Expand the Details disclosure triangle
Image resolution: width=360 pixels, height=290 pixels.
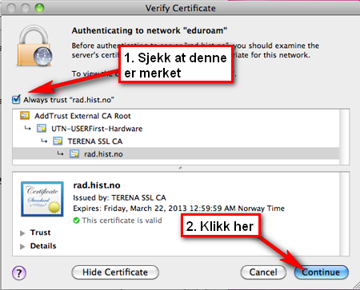coord(22,246)
